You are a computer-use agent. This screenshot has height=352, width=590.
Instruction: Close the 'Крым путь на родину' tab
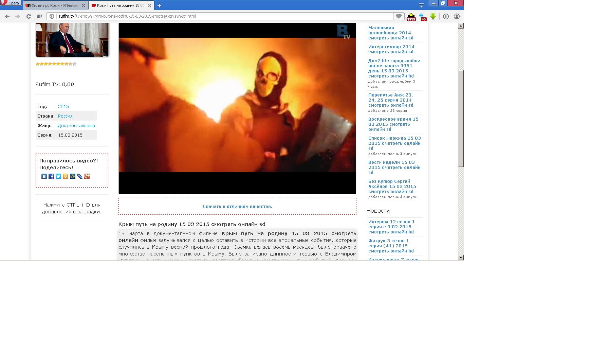tap(149, 5)
